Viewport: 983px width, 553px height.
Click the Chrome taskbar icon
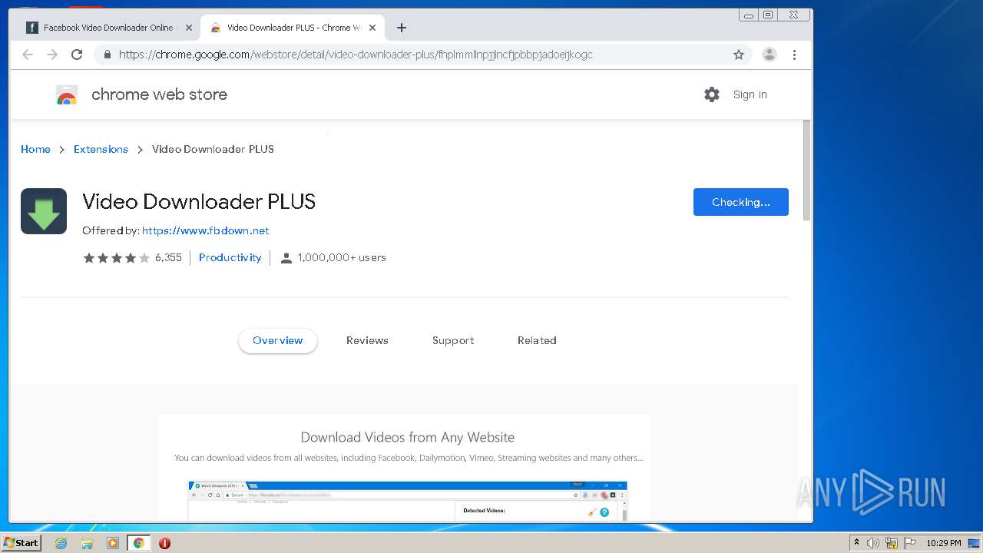138,543
